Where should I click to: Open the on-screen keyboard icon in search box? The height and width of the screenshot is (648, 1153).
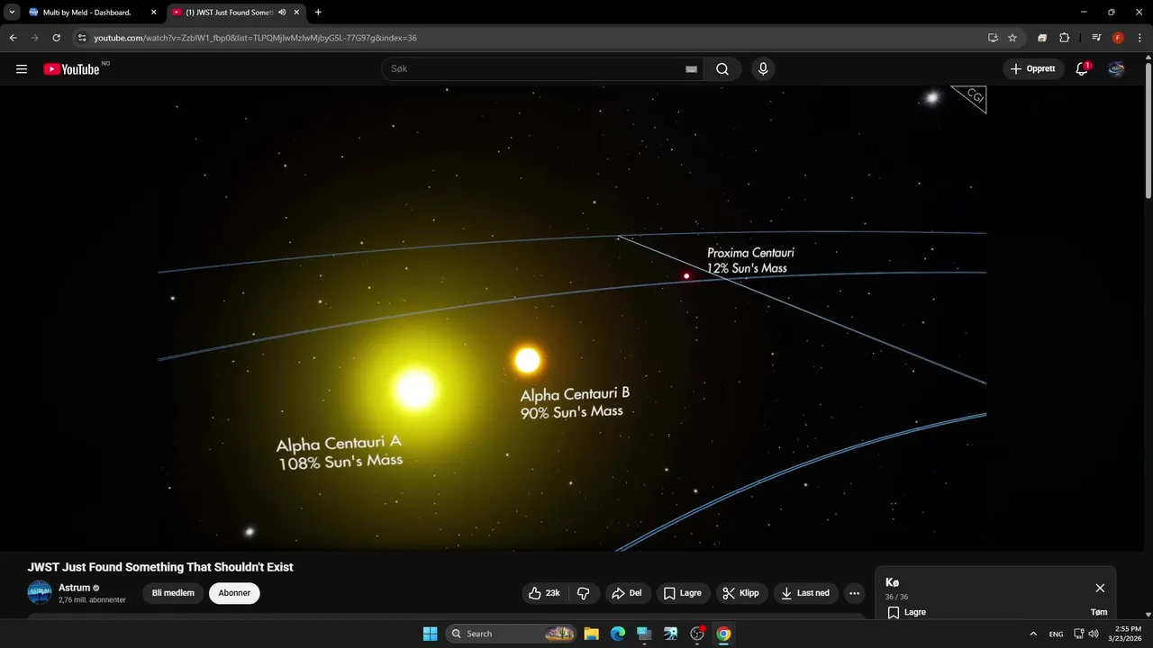(691, 69)
